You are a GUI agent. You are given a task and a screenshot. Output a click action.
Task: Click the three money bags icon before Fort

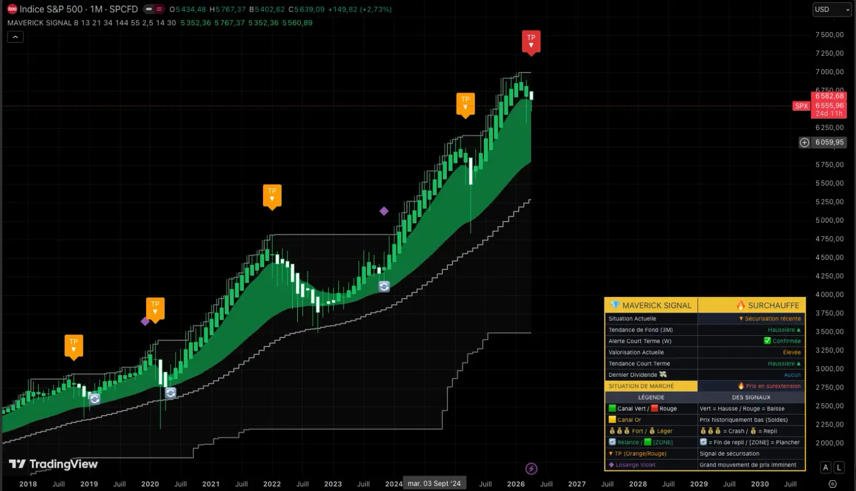[x=619, y=431]
